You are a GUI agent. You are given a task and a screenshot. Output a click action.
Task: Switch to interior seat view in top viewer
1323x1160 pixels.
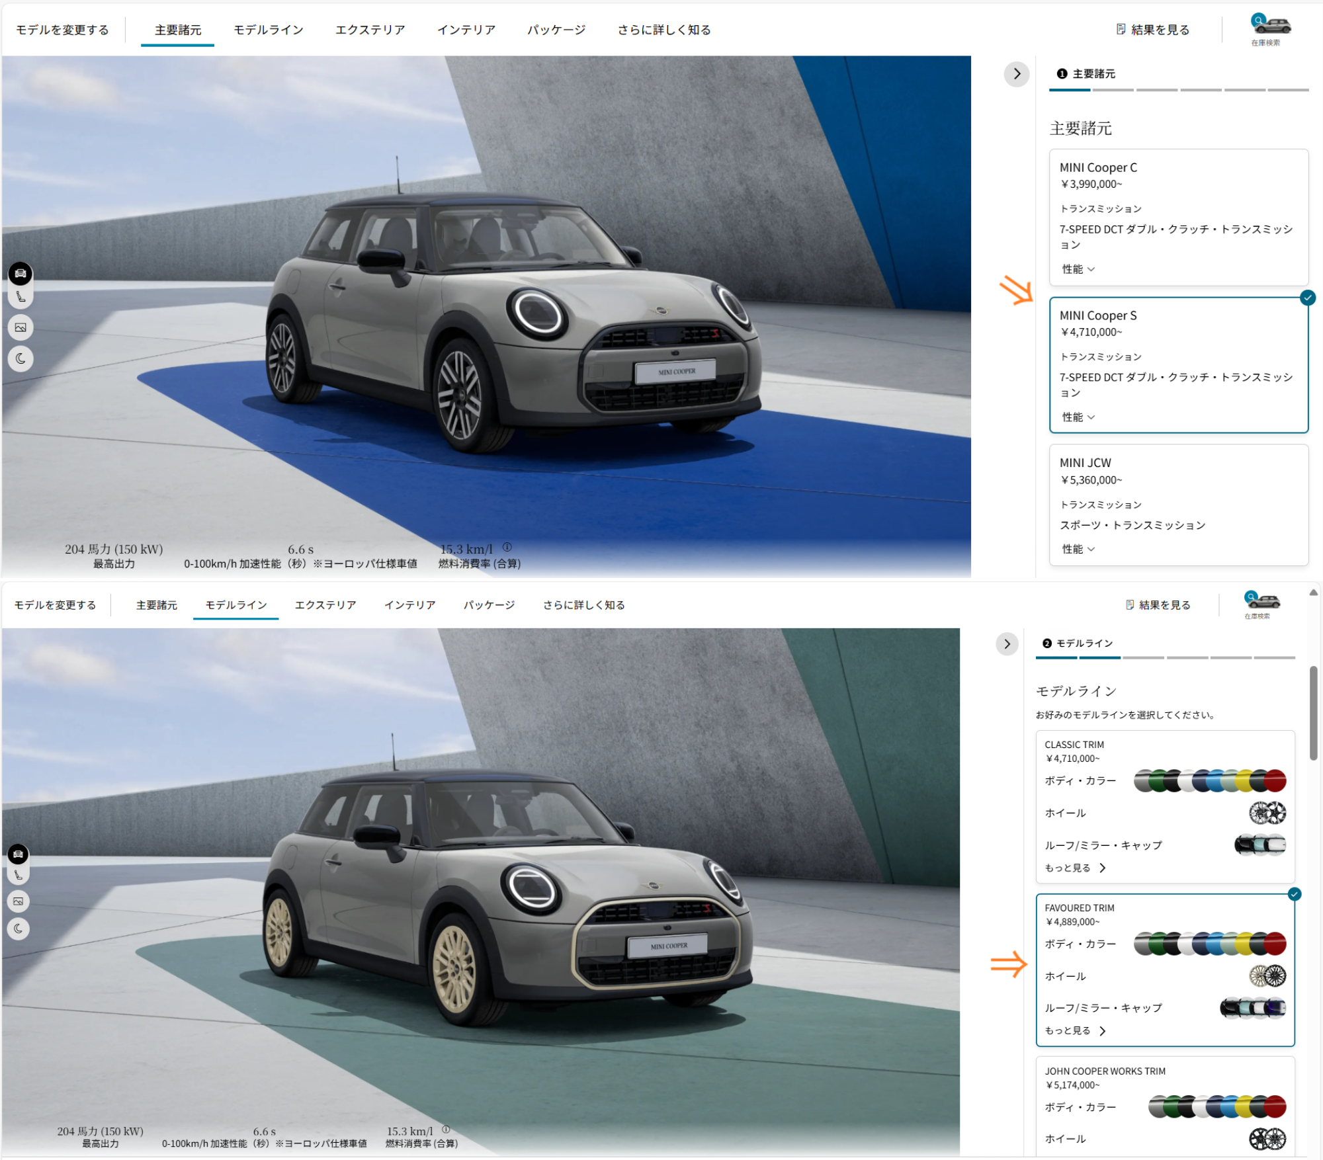point(21,298)
